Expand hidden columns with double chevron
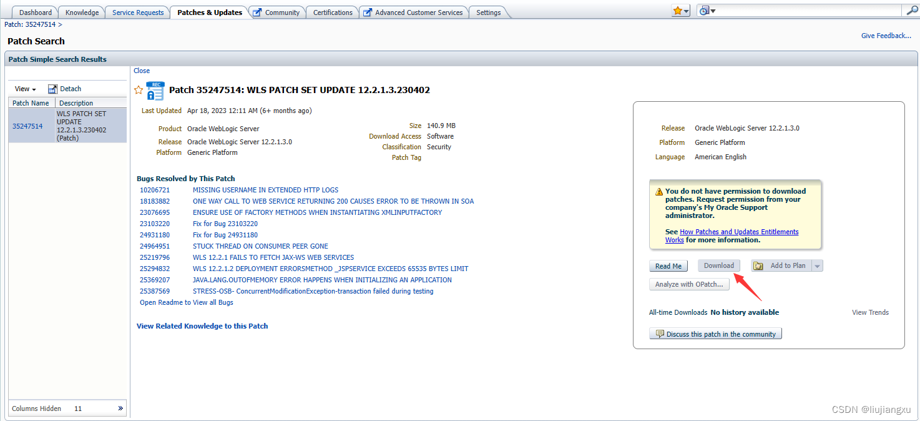 click(120, 409)
